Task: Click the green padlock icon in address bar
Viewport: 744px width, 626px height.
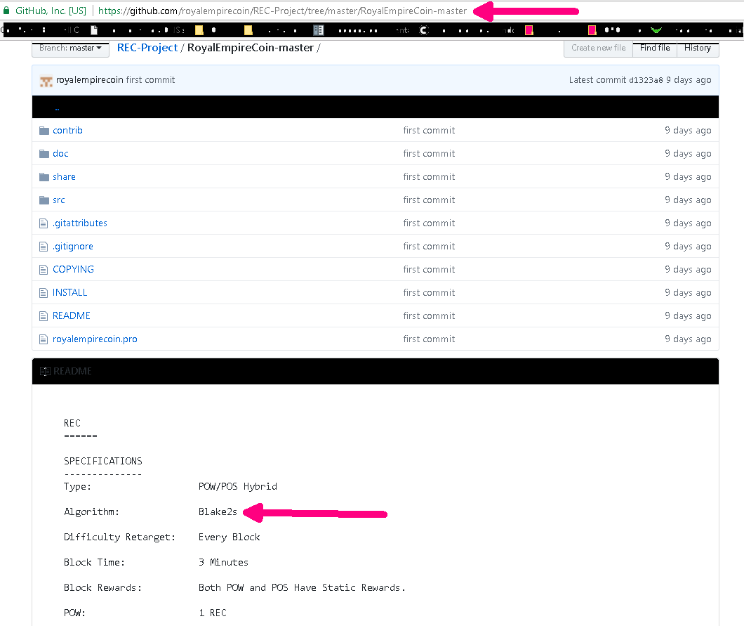Action: click(6, 11)
